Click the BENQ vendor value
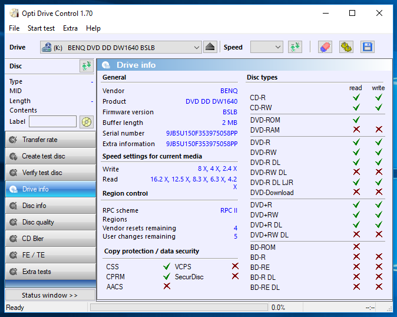This screenshot has width=397, height=317. click(x=229, y=91)
